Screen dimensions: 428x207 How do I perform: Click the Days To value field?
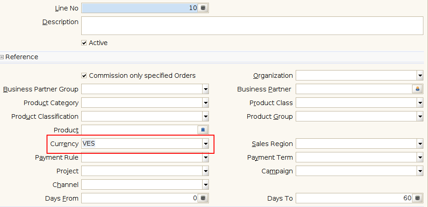354,198
